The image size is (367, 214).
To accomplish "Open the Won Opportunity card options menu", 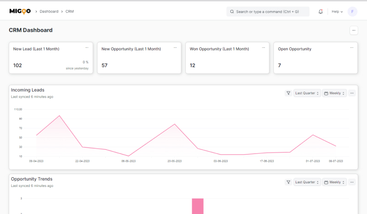I will point(263,47).
